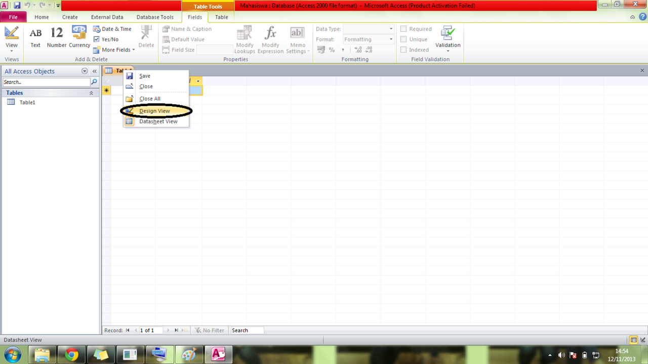Viewport: 648px width, 364px height.
Task: Click Save in Quick Access Toolbar
Action: (17, 6)
